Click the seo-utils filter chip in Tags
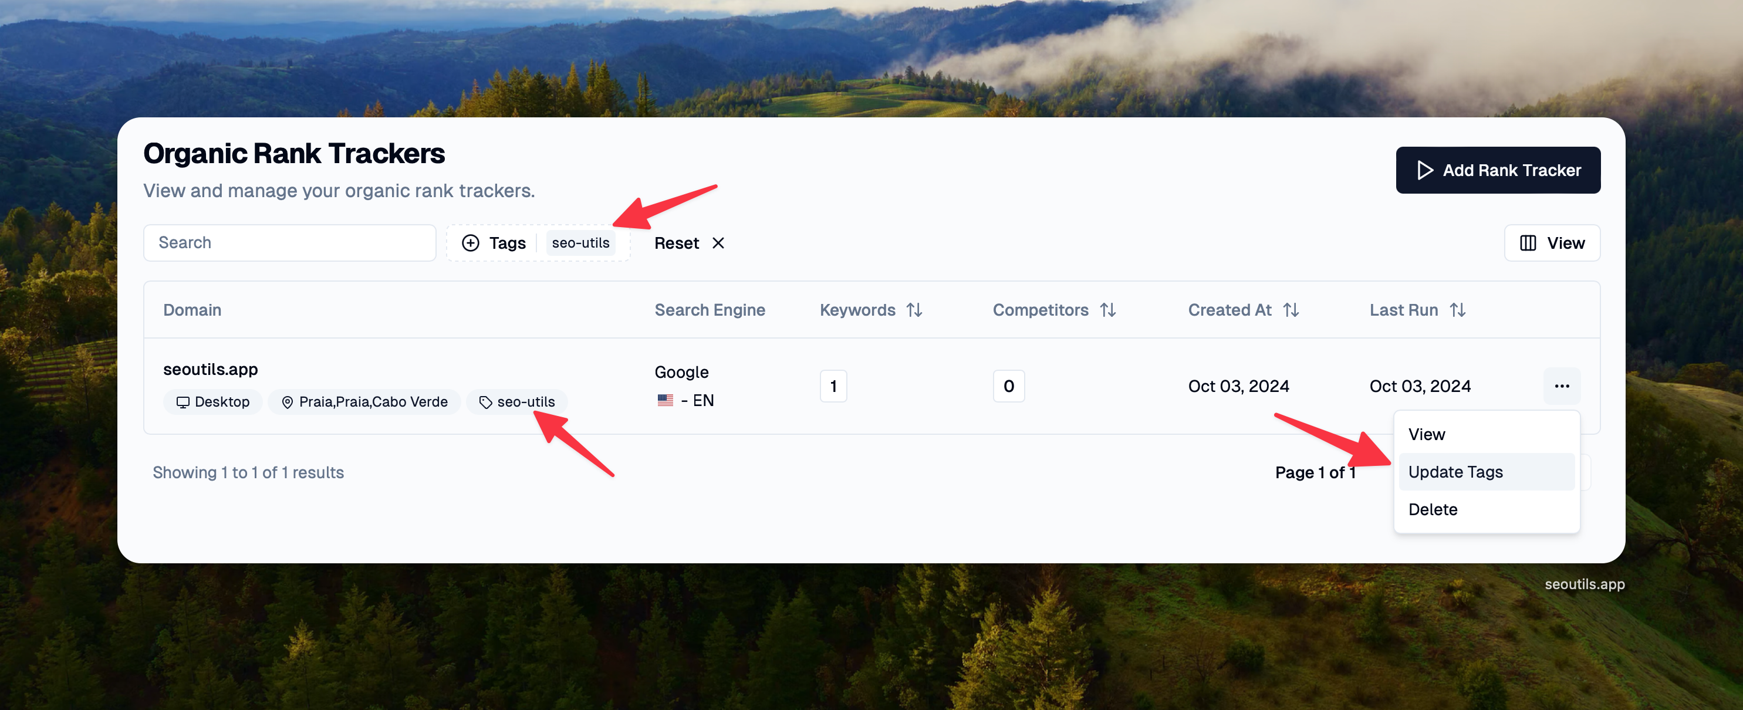The image size is (1743, 710). pyautogui.click(x=580, y=243)
